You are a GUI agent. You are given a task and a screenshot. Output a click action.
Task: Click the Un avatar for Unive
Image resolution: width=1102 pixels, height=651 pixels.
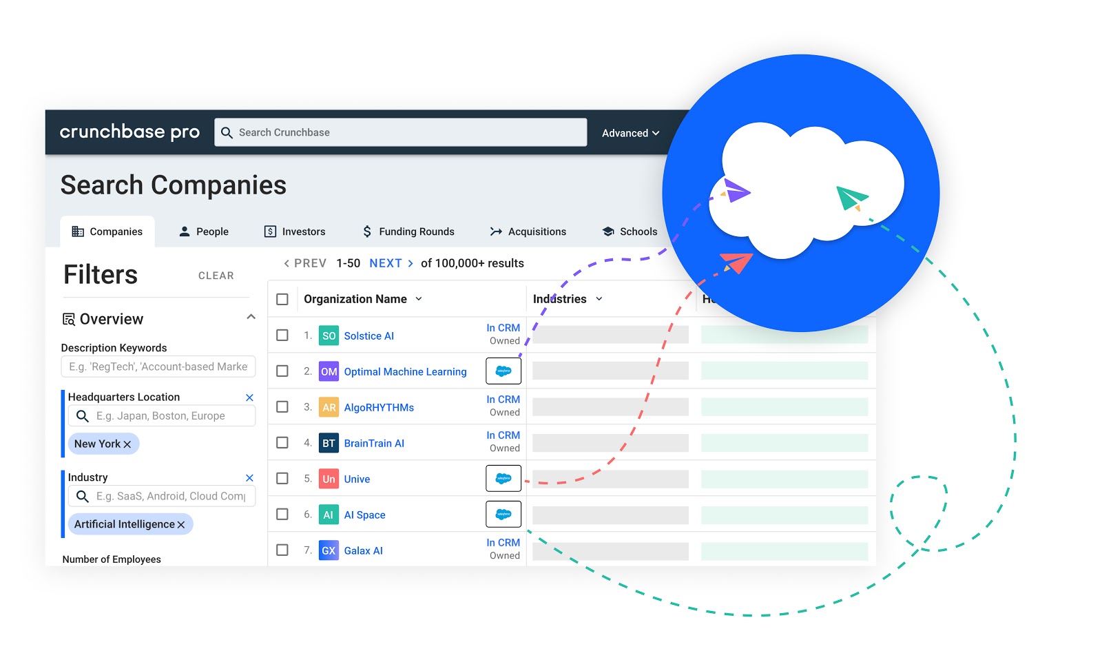point(329,479)
